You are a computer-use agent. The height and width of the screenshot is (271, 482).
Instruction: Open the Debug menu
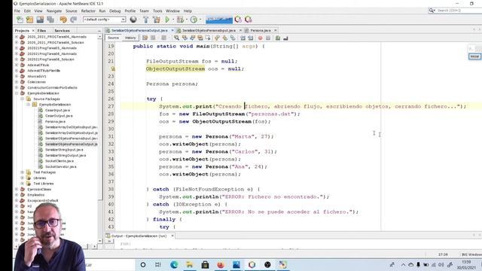[115, 11]
